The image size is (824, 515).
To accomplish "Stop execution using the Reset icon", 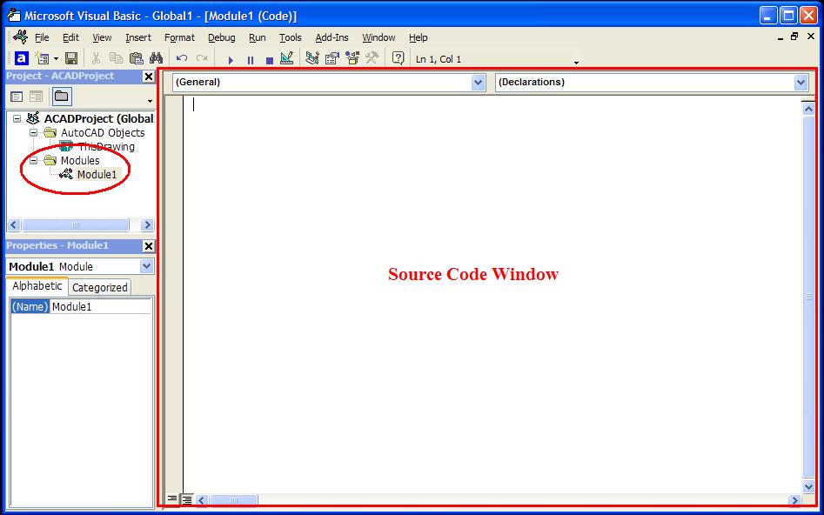I will pyautogui.click(x=270, y=58).
